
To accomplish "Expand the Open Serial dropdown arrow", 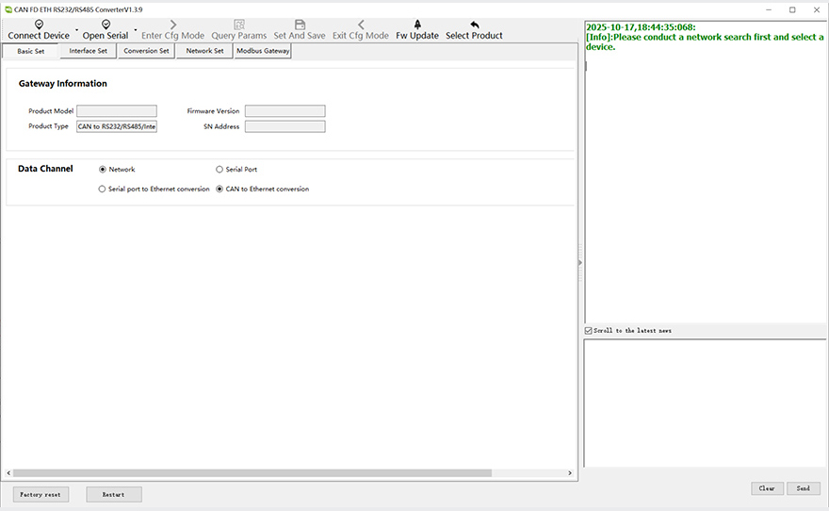I will click(135, 30).
